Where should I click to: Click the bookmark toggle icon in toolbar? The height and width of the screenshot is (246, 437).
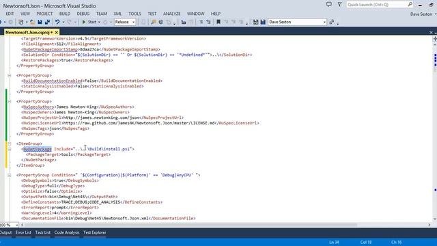point(218,22)
